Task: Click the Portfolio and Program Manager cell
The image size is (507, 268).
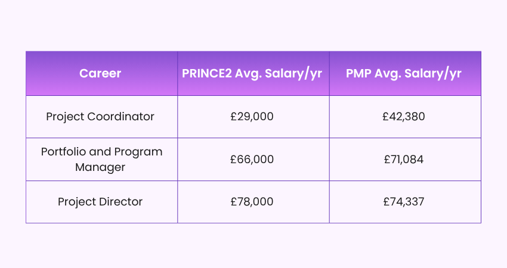Action: point(101,160)
